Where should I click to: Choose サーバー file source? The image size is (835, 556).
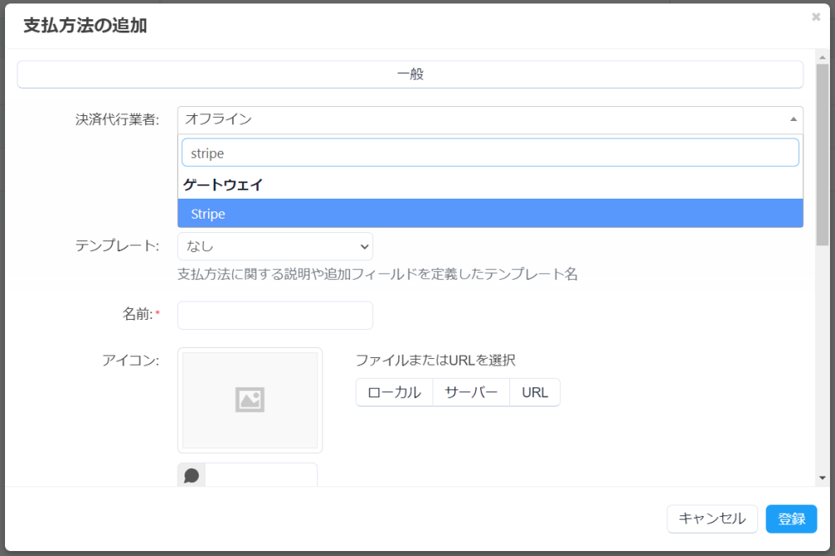tap(471, 392)
